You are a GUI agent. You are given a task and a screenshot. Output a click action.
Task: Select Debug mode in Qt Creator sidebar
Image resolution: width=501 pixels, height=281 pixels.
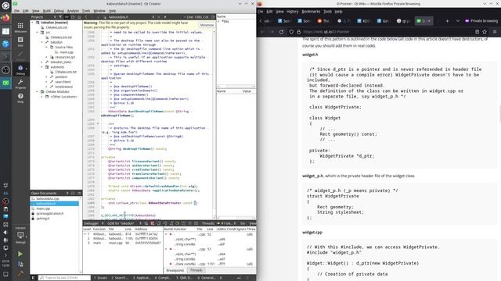[x=20, y=69]
